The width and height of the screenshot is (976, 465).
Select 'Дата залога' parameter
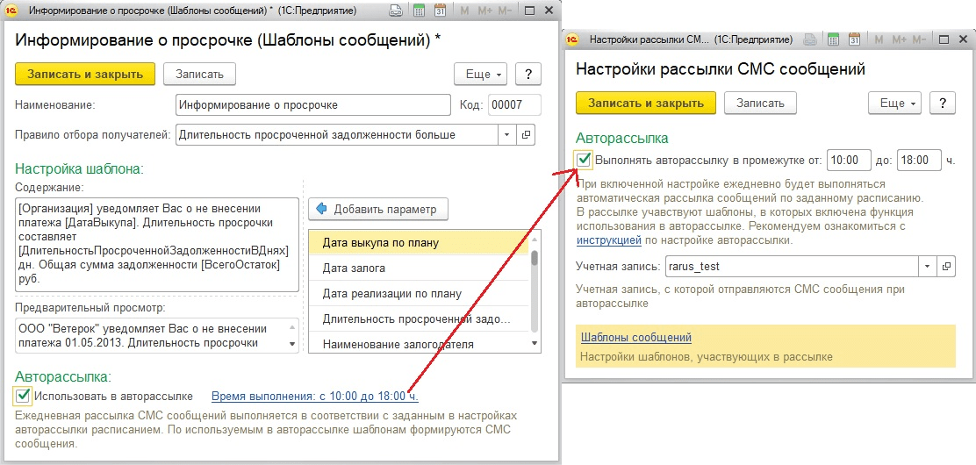point(419,268)
